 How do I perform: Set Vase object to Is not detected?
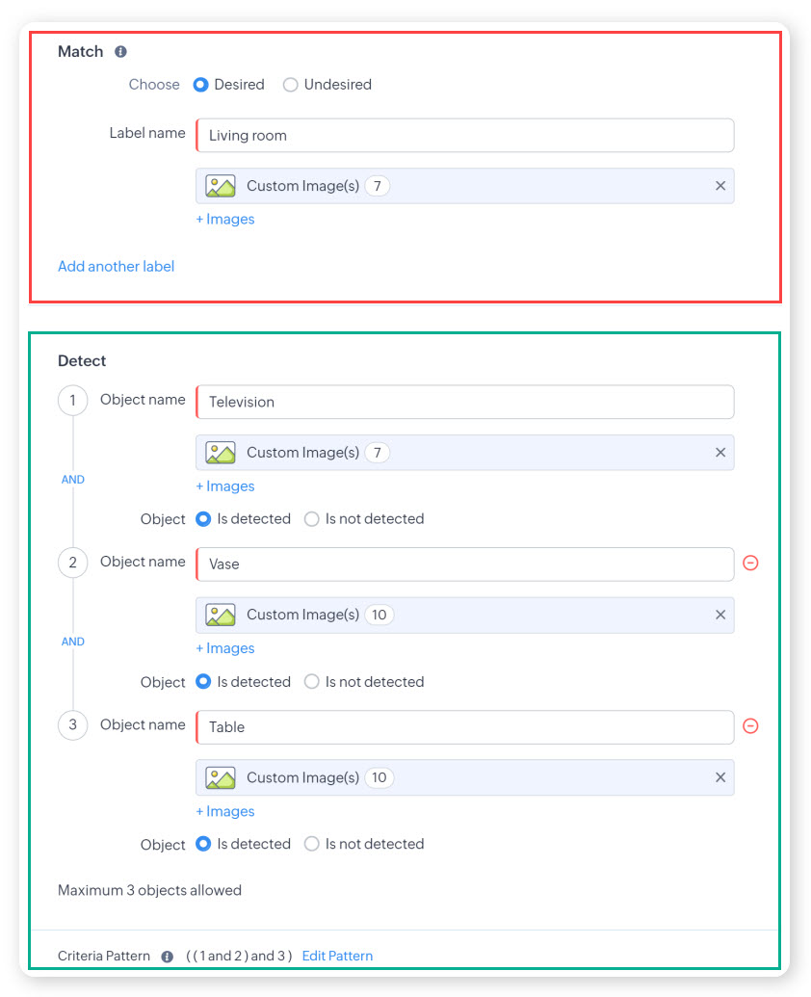coord(312,682)
